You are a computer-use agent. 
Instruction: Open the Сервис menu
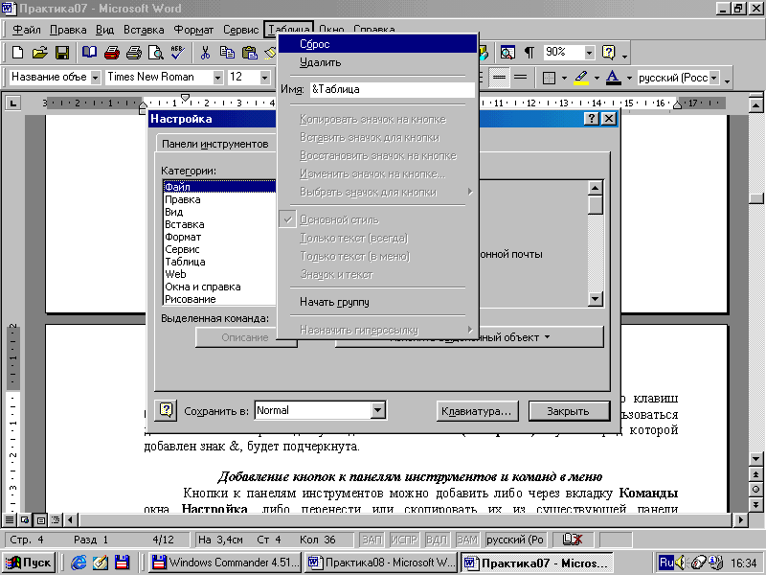pos(240,30)
